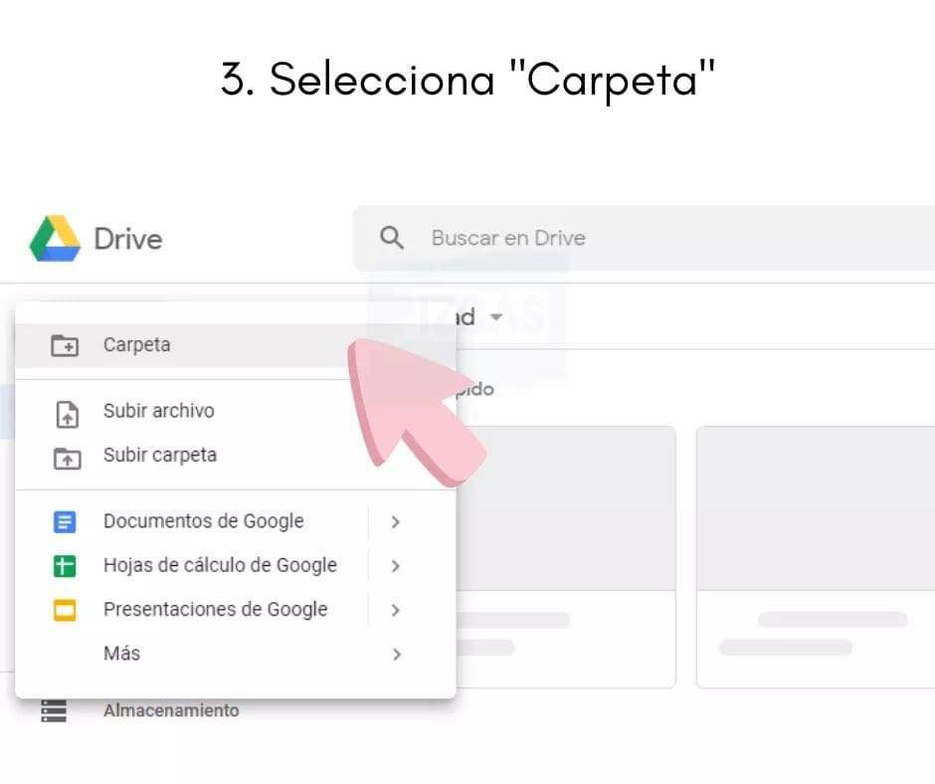
Task: Open Almacenamiento in the sidebar
Action: [170, 709]
